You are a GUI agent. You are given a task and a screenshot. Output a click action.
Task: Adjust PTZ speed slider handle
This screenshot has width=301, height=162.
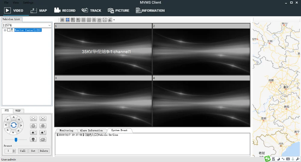(x=16, y=140)
